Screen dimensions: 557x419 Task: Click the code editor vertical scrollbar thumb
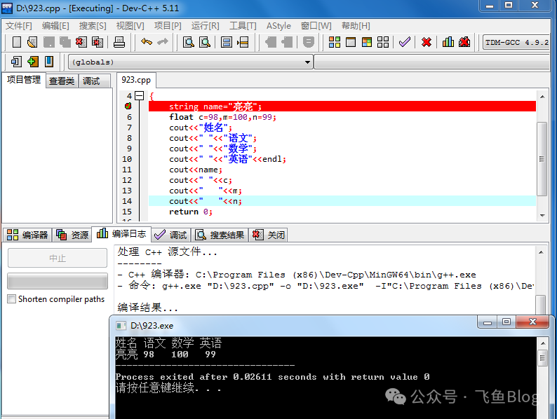coord(542,158)
